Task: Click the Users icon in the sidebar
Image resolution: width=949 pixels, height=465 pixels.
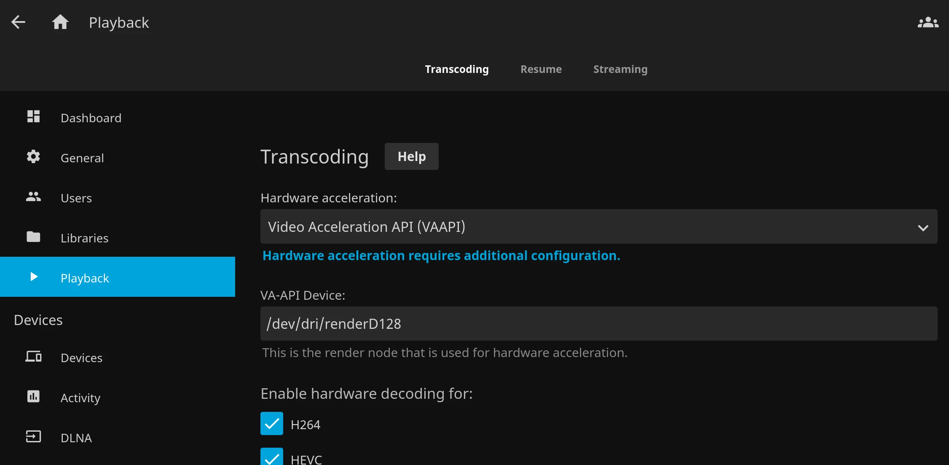Action: pos(33,196)
